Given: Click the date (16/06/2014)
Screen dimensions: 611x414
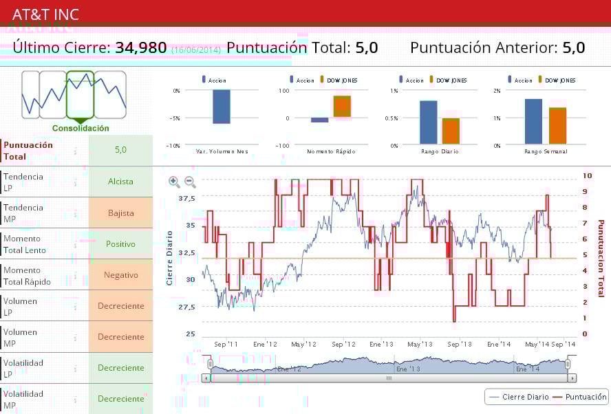Looking at the screenshot, I should tap(196, 50).
